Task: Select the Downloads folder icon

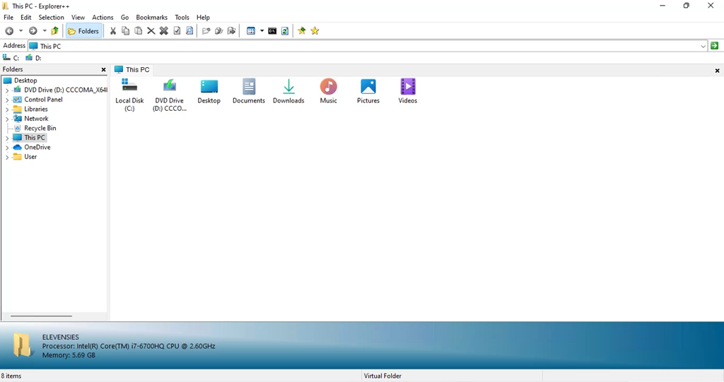Action: tap(288, 91)
